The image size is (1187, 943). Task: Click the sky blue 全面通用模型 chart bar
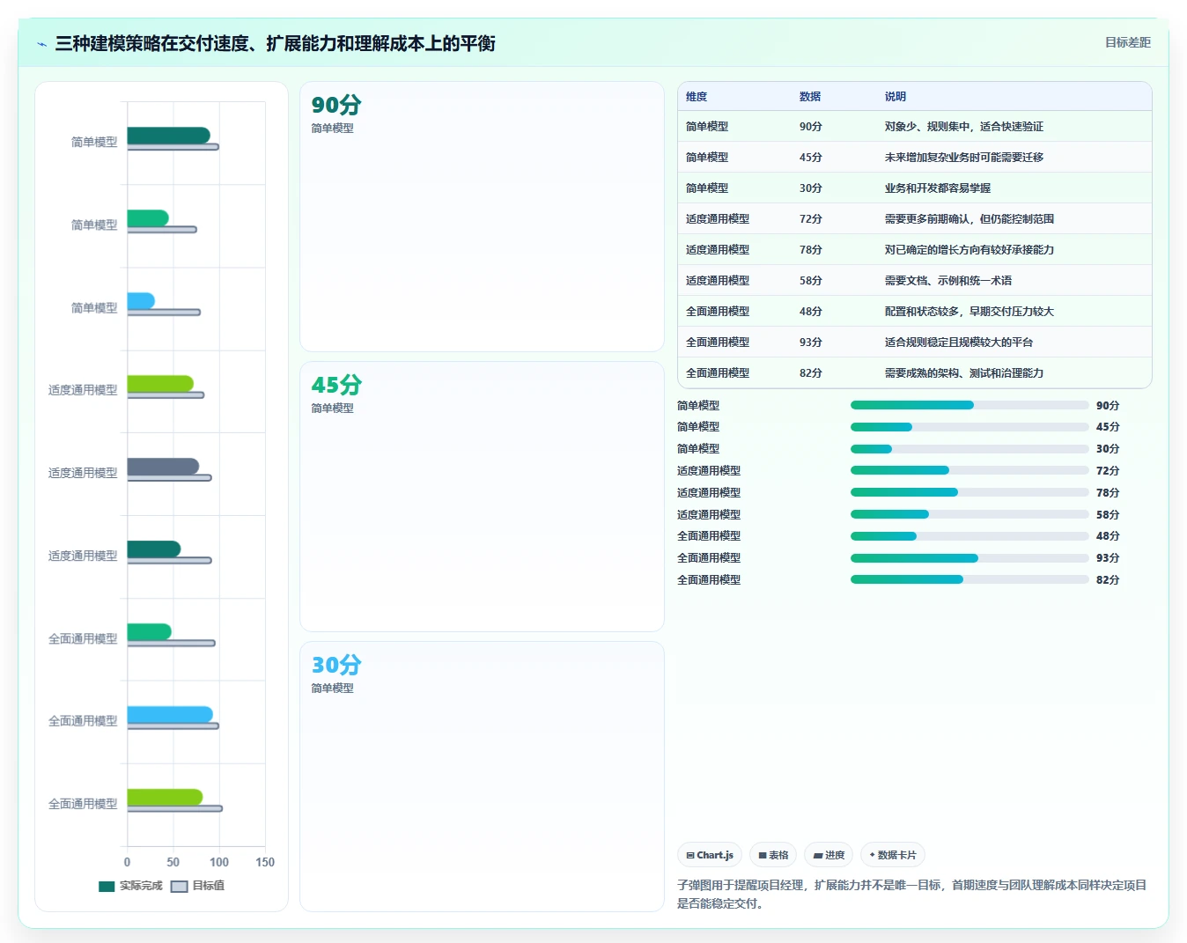[x=170, y=715]
